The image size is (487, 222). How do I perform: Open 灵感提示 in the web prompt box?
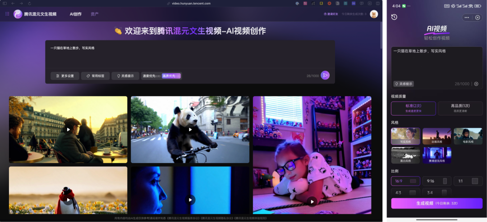pyautogui.click(x=125, y=76)
